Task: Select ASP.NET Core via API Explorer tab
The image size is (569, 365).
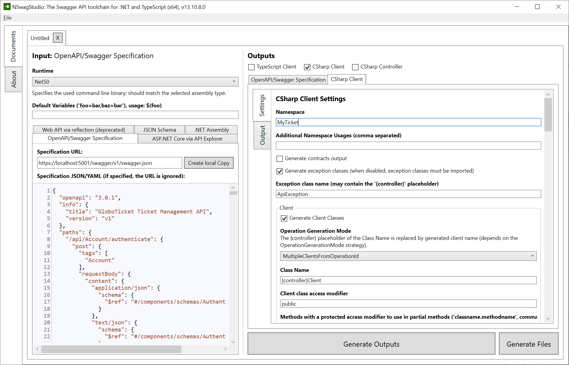Action: pyautogui.click(x=187, y=138)
